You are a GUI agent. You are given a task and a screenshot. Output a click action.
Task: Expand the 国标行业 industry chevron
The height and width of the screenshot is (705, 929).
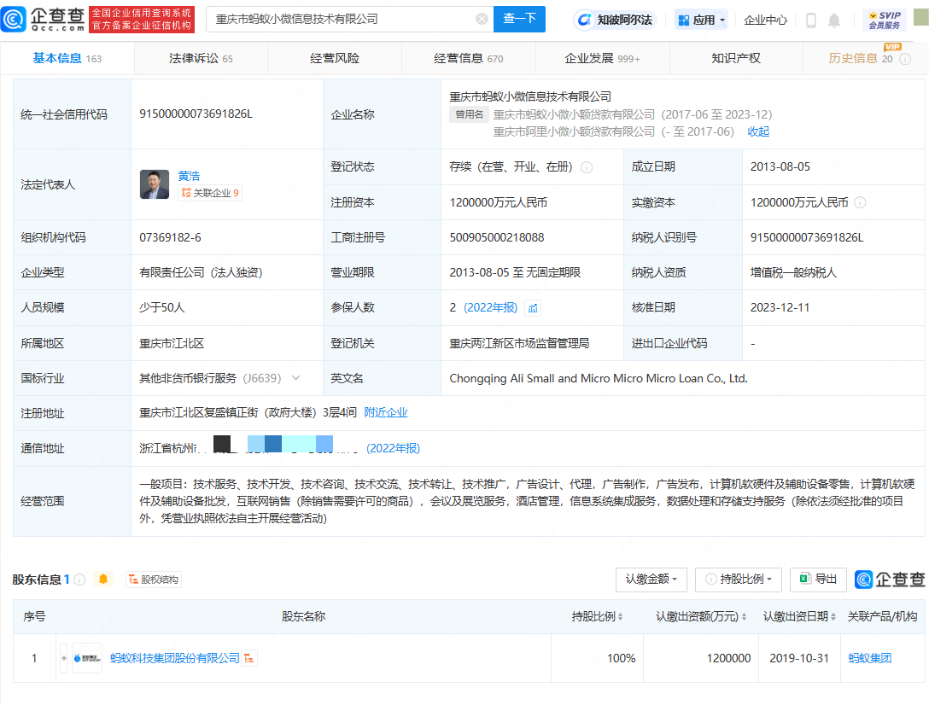click(x=296, y=378)
